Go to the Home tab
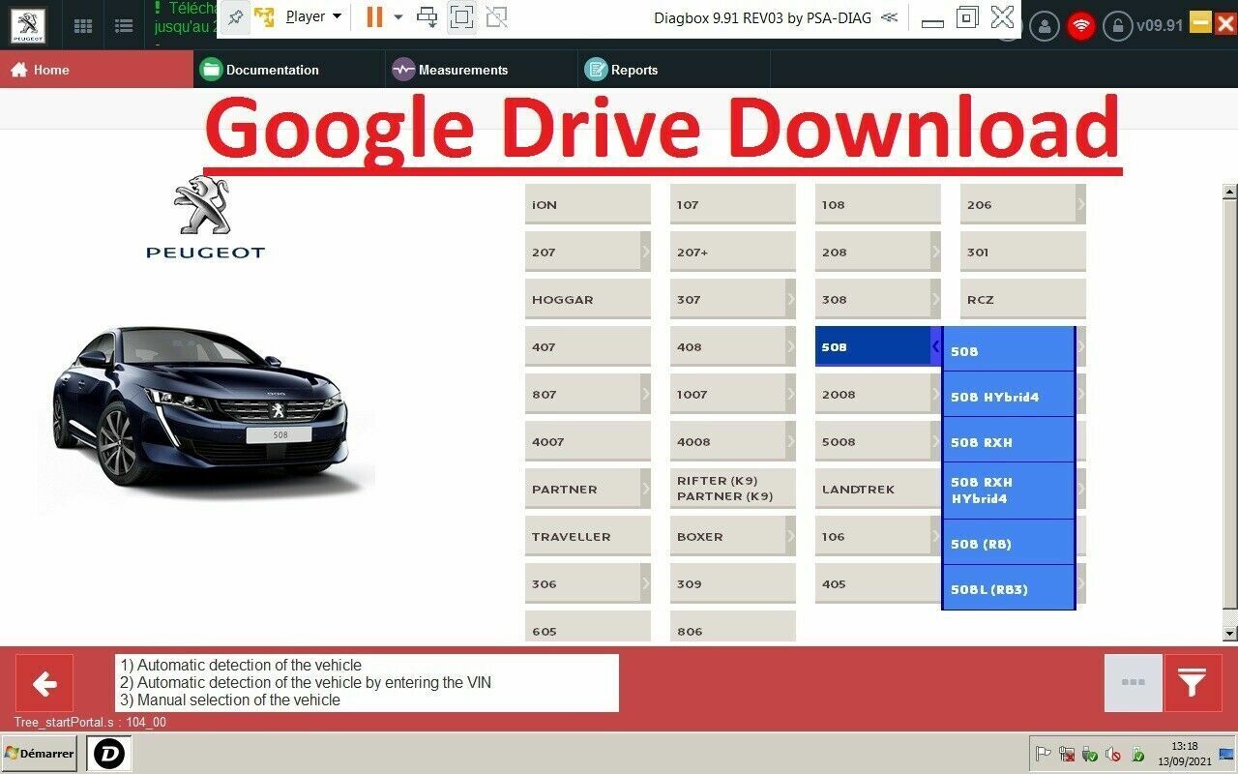 (x=97, y=70)
